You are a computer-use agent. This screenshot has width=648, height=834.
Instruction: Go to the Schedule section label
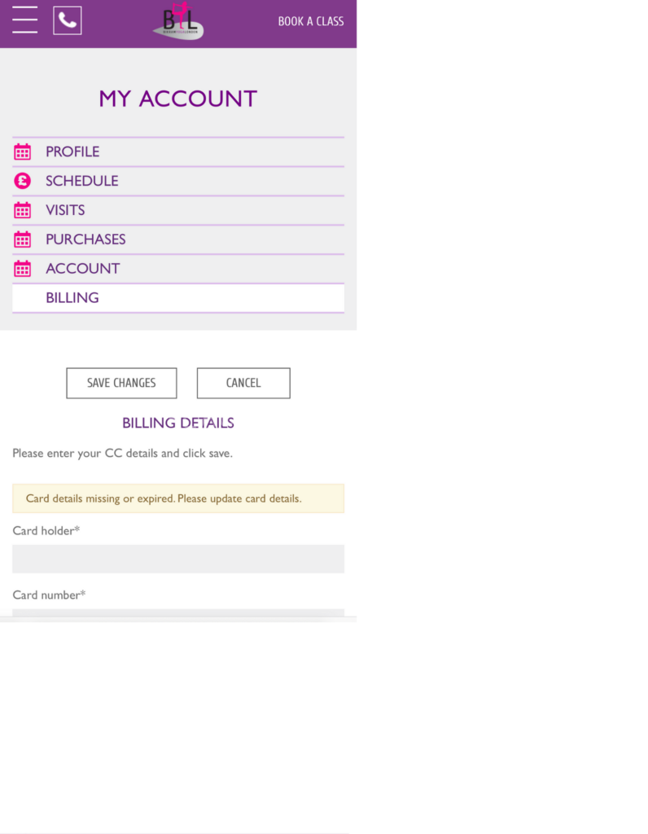pyautogui.click(x=82, y=182)
